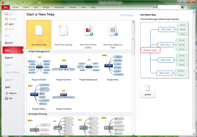Click the Save floppy icon in quick access toolbar
Screen dimensions: 197x137
point(18,2)
